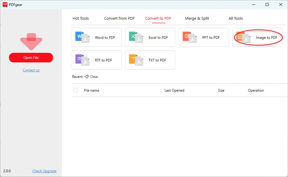Open the All Tools tab
Screen dimensions: 288x177
pyautogui.click(x=236, y=18)
